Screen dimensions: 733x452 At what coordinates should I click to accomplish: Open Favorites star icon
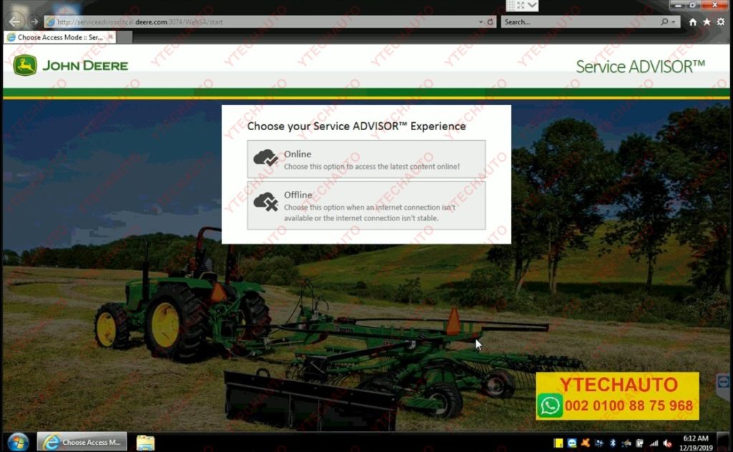[x=707, y=22]
